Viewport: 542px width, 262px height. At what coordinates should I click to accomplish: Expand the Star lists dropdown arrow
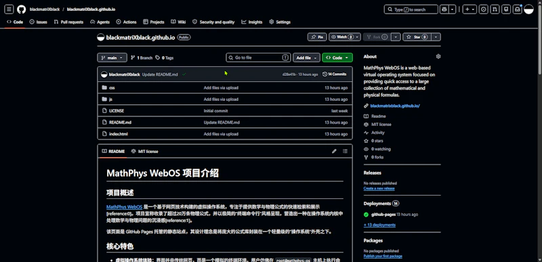point(436,37)
